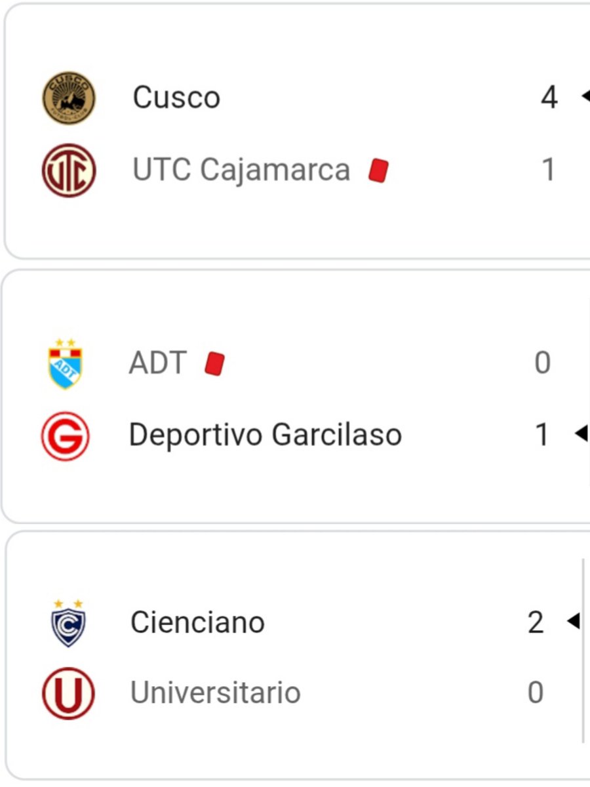Click the ADT team badge

tap(66, 363)
